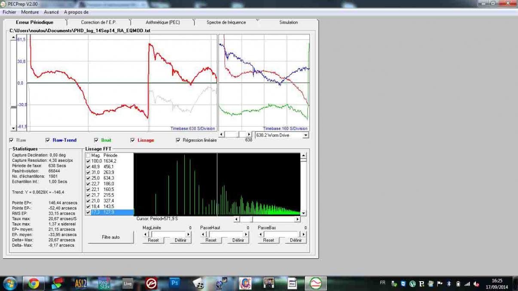Launch Google Chrome from the taskbar
The image size is (518, 291).
pyautogui.click(x=34, y=283)
